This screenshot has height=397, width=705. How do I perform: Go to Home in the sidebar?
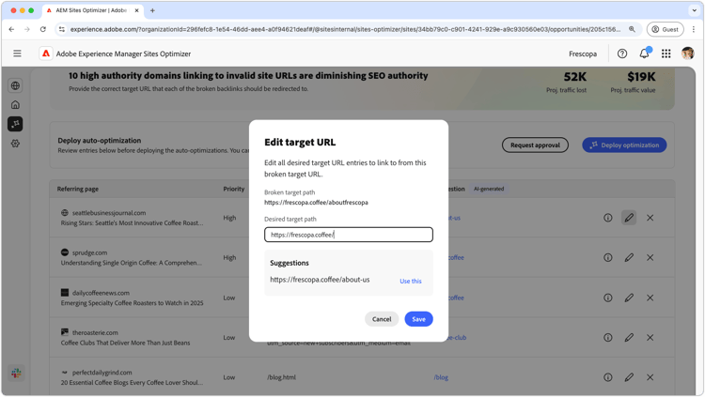coord(15,104)
